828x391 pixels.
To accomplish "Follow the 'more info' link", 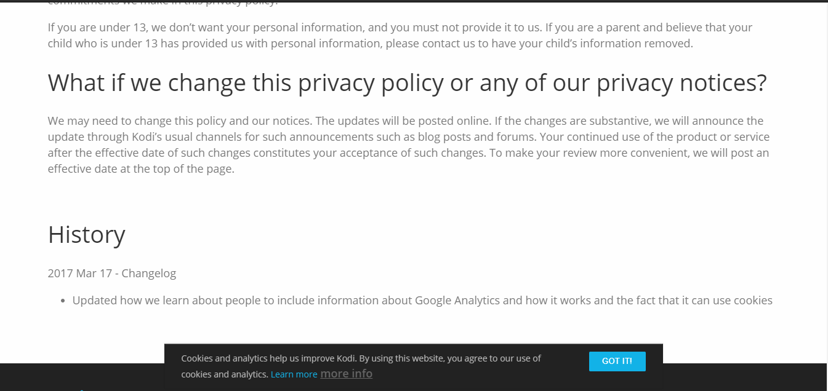I will [346, 374].
